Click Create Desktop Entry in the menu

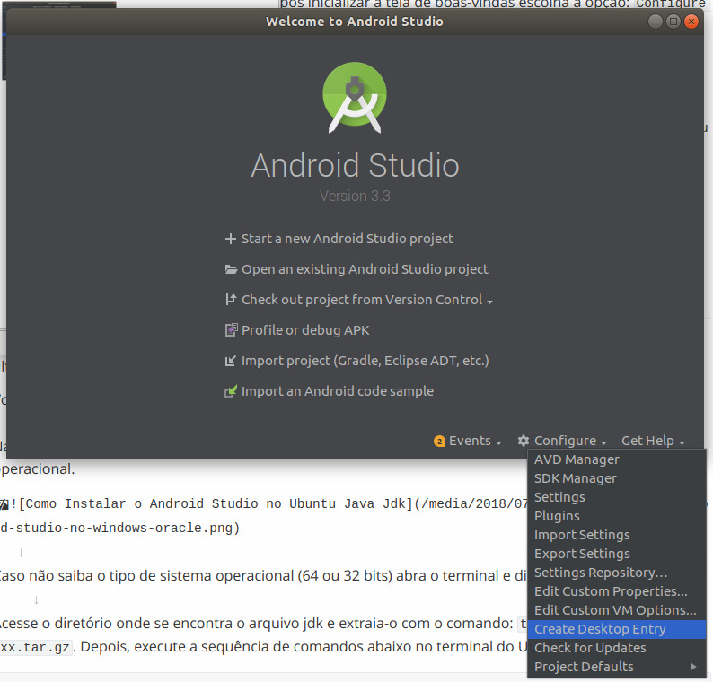(617, 629)
